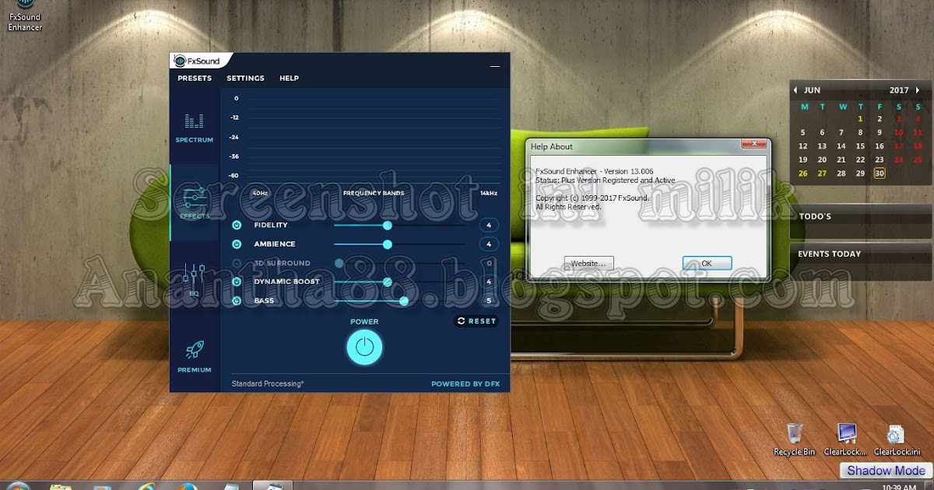The image size is (934, 490).
Task: Open the Help menu in FxSound
Action: click(289, 79)
